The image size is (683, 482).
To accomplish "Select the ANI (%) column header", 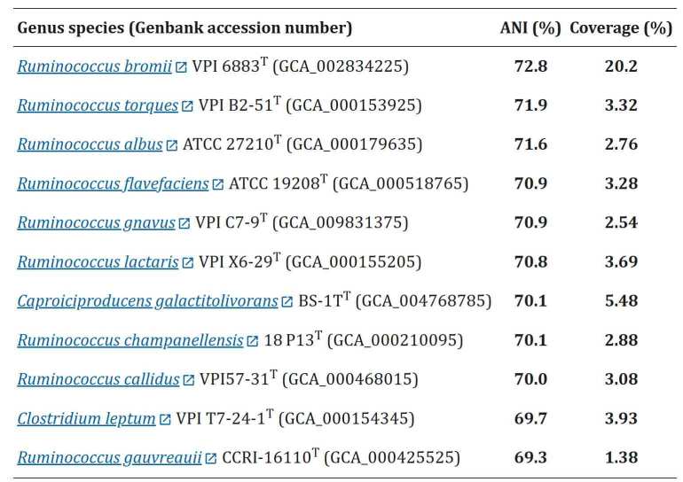I will pyautogui.click(x=530, y=27).
